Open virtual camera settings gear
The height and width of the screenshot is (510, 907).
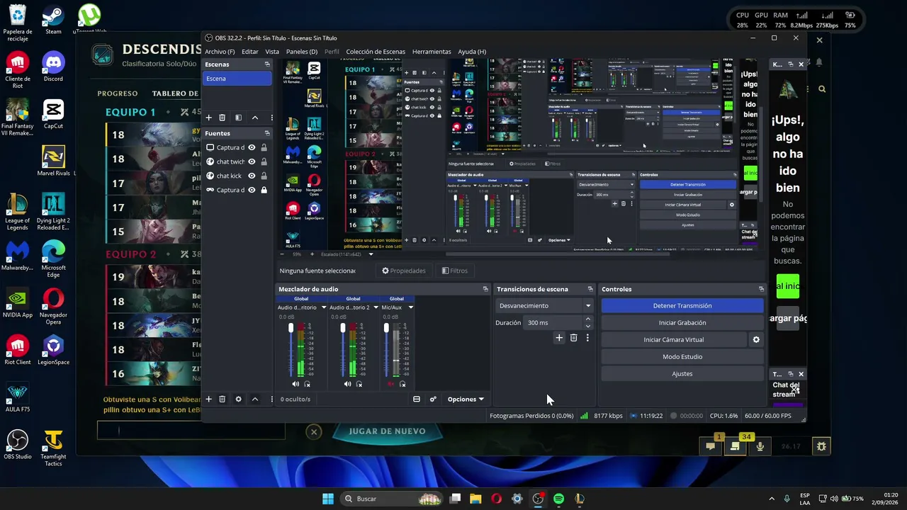(756, 340)
